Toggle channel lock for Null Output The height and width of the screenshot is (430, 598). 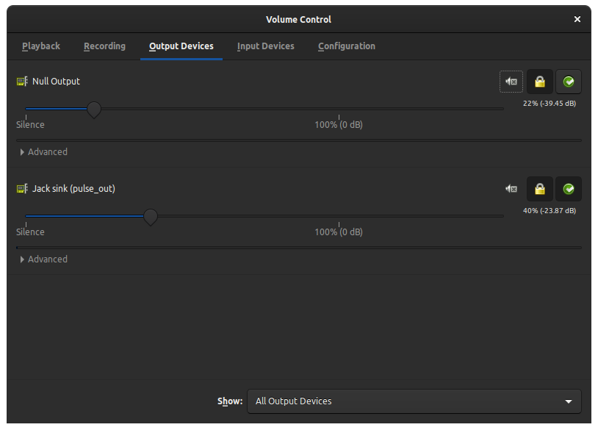pos(540,82)
